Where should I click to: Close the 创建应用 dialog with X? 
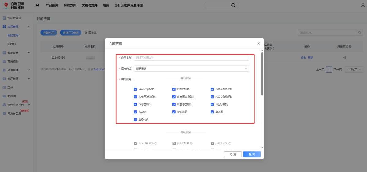(258, 44)
